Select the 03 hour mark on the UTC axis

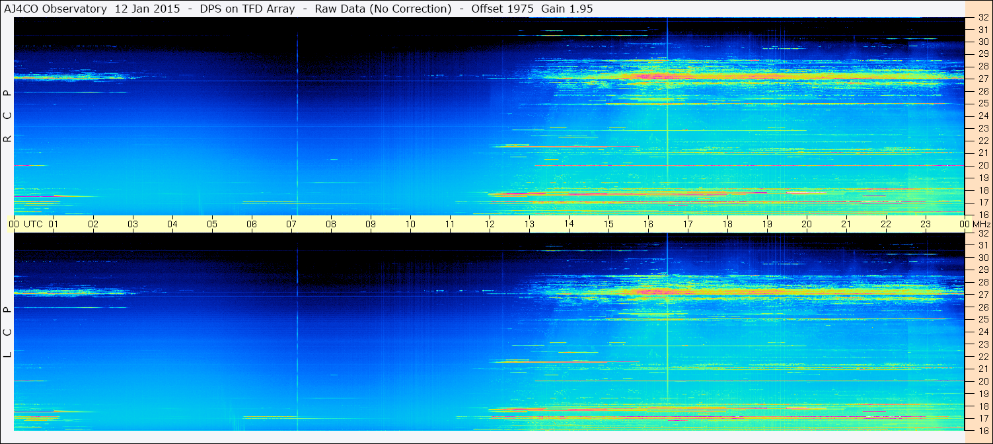pyautogui.click(x=133, y=224)
